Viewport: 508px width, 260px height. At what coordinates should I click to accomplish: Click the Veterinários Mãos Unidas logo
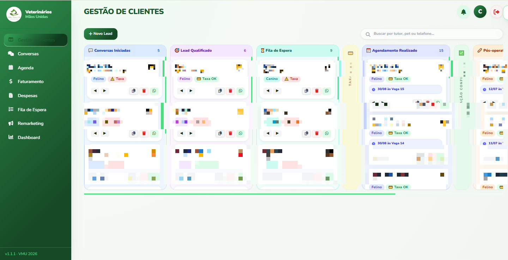point(14,14)
